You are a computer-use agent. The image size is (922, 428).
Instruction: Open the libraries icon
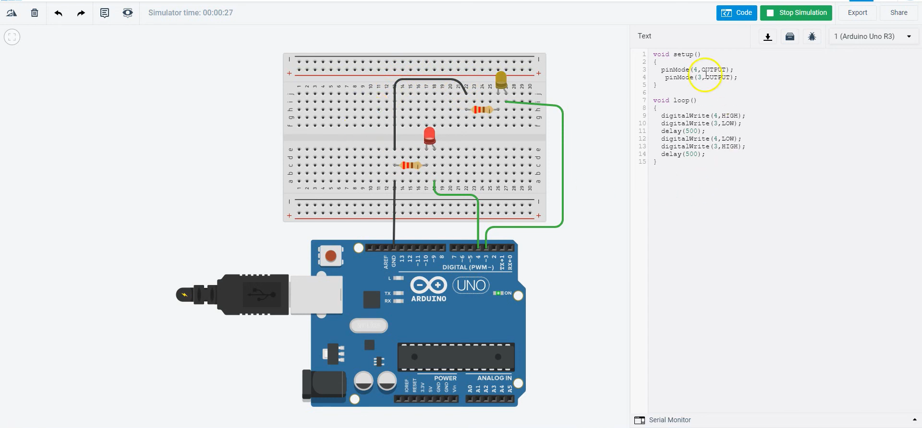pyautogui.click(x=790, y=36)
